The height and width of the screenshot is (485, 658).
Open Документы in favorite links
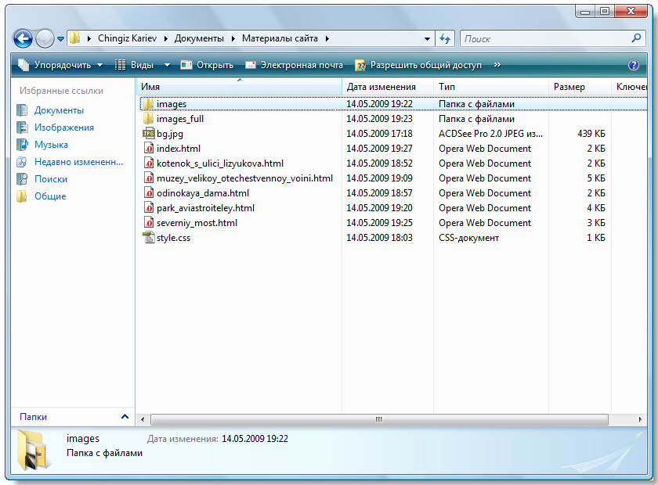click(59, 110)
